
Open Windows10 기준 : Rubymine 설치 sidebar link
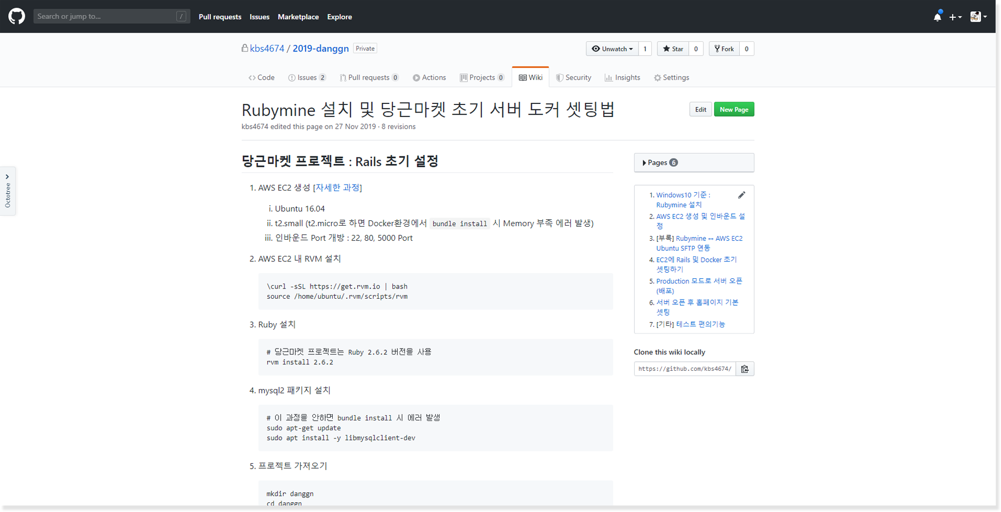(683, 200)
